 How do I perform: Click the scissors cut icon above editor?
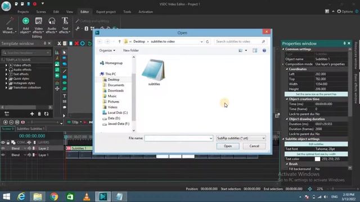click(59, 43)
